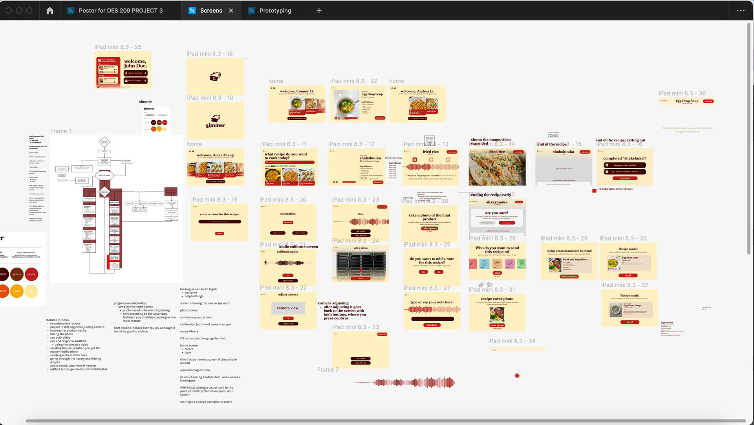Viewport: 754px width, 425px height.
Task: Select the calibration screen thumbnail
Action: tap(288, 222)
